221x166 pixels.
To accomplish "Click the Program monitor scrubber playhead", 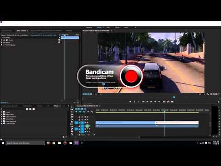I will (x=174, y=97).
